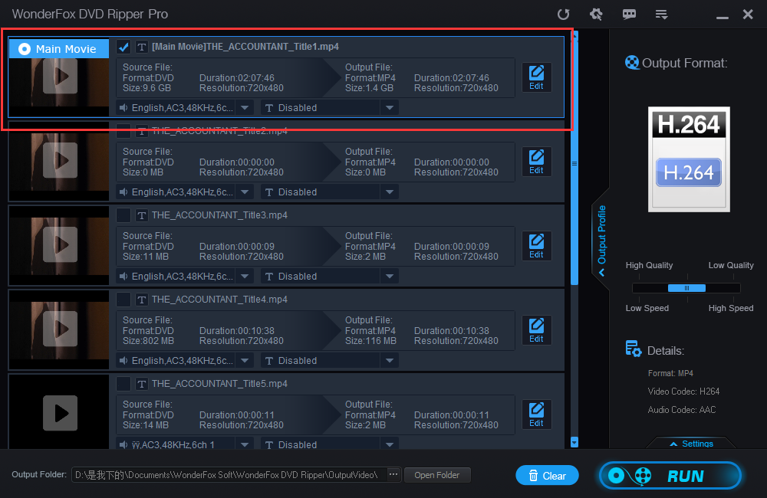Screen dimensions: 767x498
Task: Click Edit icon for THE_ACCOUNTANT_Title1
Action: pyautogui.click(x=536, y=77)
